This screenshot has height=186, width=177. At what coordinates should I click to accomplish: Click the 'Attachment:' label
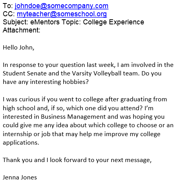[22, 30]
